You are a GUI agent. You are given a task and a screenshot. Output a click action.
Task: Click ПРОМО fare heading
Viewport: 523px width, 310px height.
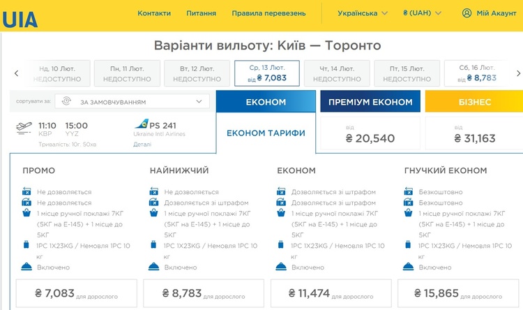(38, 170)
